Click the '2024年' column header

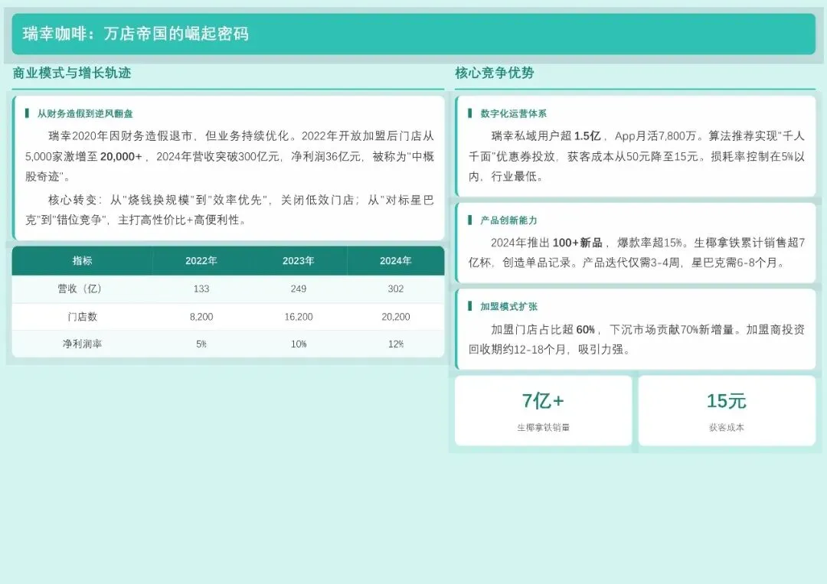point(396,261)
